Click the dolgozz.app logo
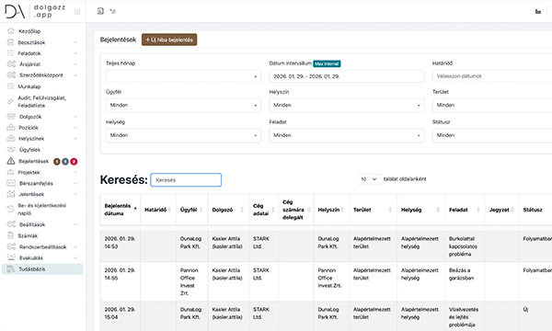The width and height of the screenshot is (552, 331). click(x=35, y=12)
